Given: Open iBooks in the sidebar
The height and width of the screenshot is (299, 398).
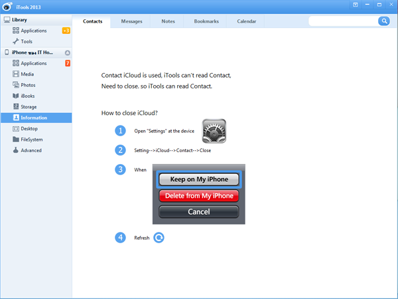Looking at the screenshot, I should coord(28,96).
